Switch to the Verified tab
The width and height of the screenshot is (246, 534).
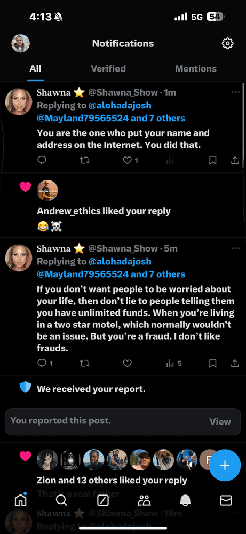tap(108, 68)
